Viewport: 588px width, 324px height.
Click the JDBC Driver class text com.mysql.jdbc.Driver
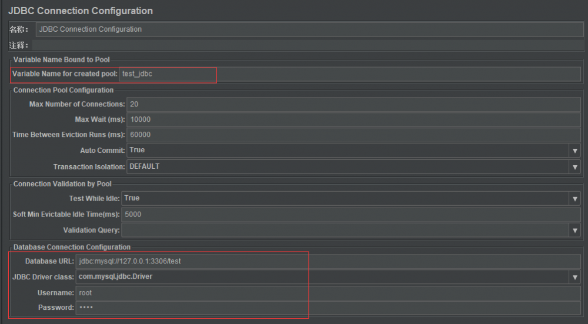coord(116,277)
